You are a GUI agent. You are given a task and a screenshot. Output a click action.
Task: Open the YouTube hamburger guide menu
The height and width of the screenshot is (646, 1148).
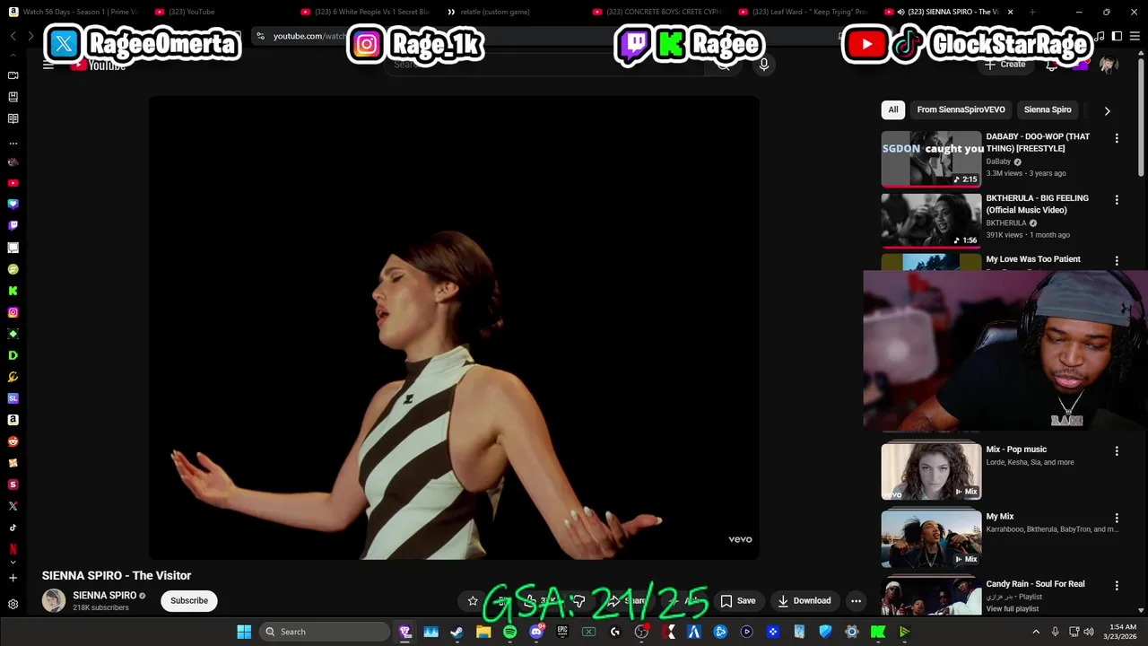48,65
